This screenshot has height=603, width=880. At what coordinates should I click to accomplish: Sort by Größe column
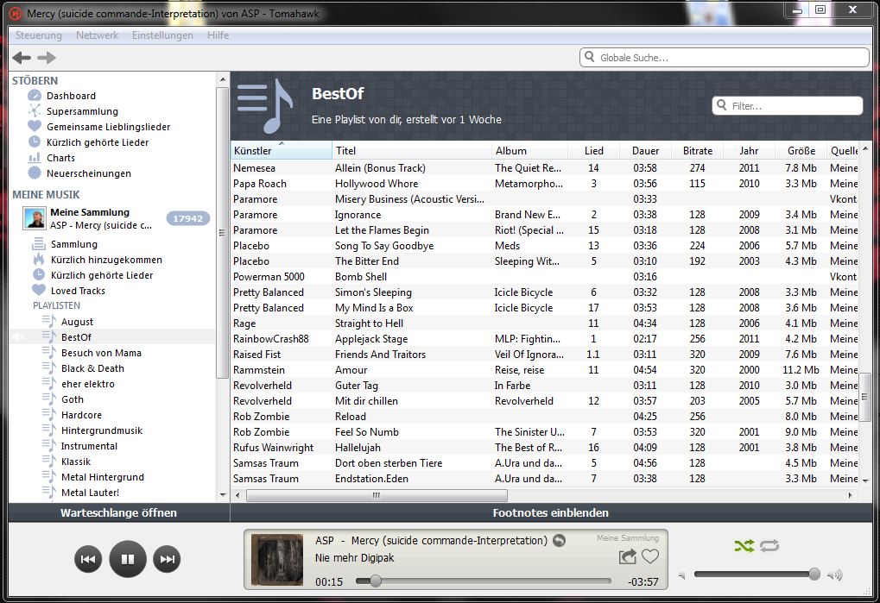point(801,150)
